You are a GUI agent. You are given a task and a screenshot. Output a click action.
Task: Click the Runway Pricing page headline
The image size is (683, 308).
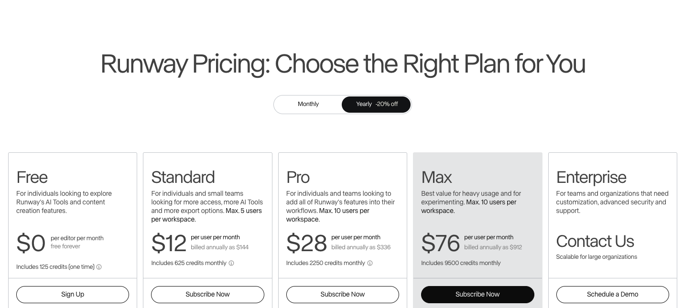pyautogui.click(x=343, y=64)
